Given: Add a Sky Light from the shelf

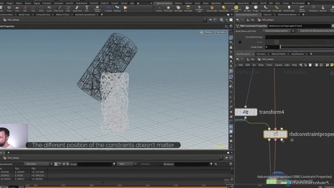Looking at the screenshot, I should (247, 8).
